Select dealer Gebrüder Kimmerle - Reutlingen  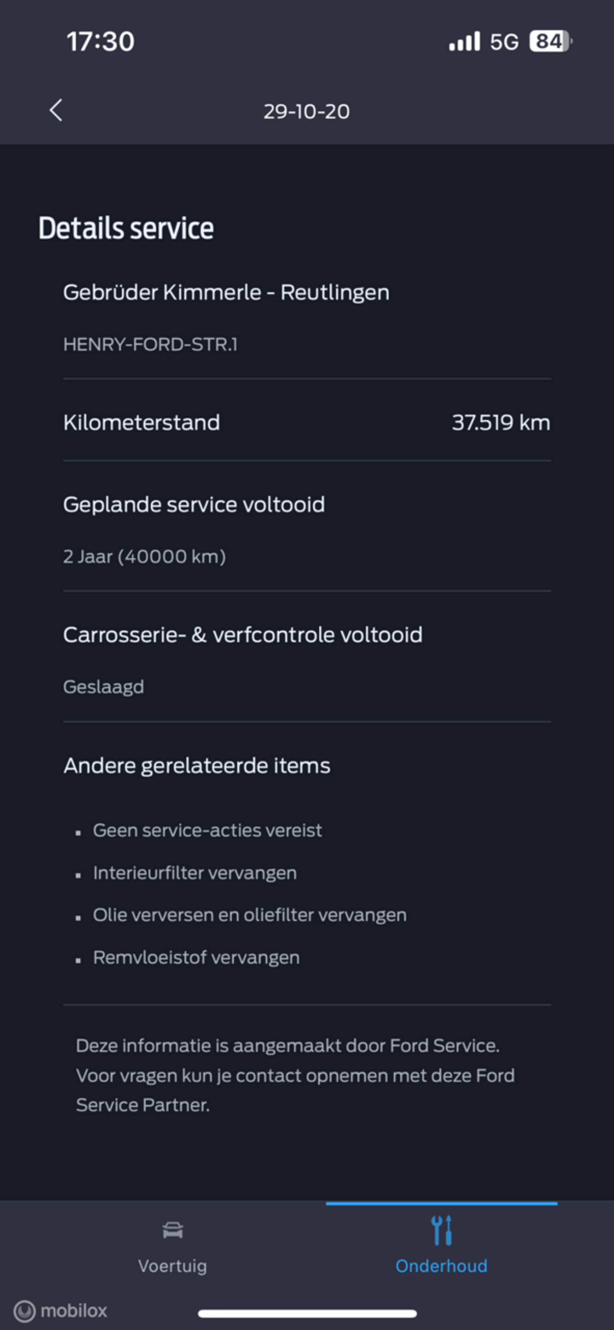(x=226, y=293)
